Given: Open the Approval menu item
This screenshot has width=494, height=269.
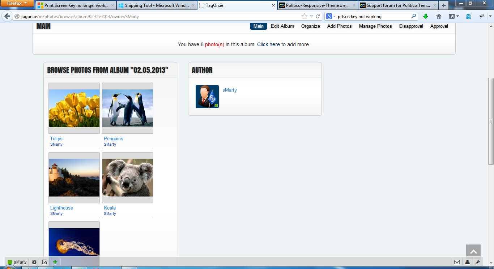Looking at the screenshot, I should click(439, 26).
